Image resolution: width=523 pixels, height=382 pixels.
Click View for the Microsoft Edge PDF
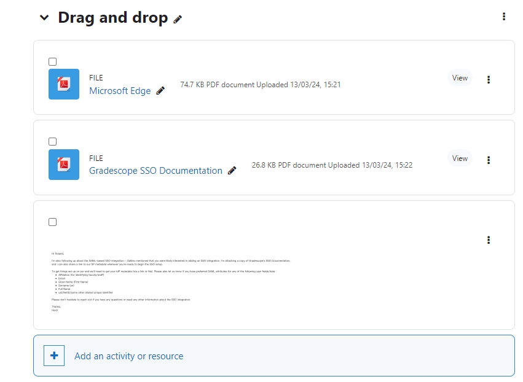tap(459, 78)
